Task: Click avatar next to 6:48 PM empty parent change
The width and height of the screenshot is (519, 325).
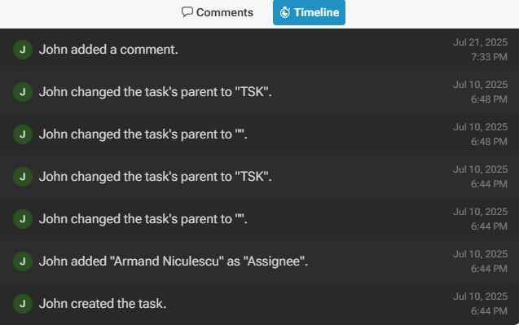Action: [x=23, y=134]
